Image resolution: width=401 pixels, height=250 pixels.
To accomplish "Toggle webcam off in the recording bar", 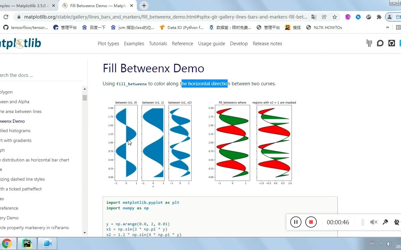I will (396, 222).
